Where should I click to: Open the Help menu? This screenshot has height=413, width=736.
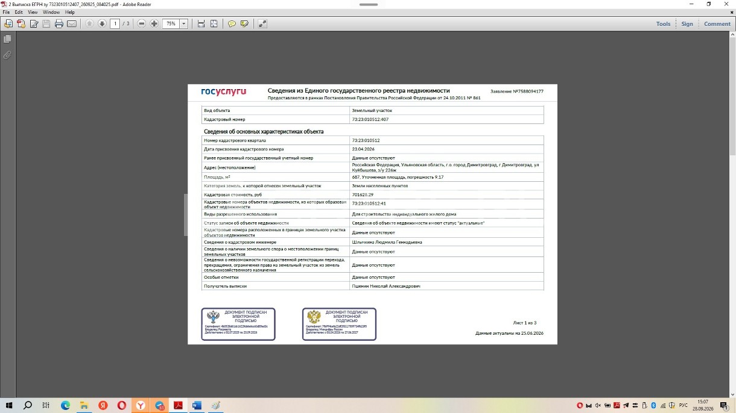click(x=70, y=12)
